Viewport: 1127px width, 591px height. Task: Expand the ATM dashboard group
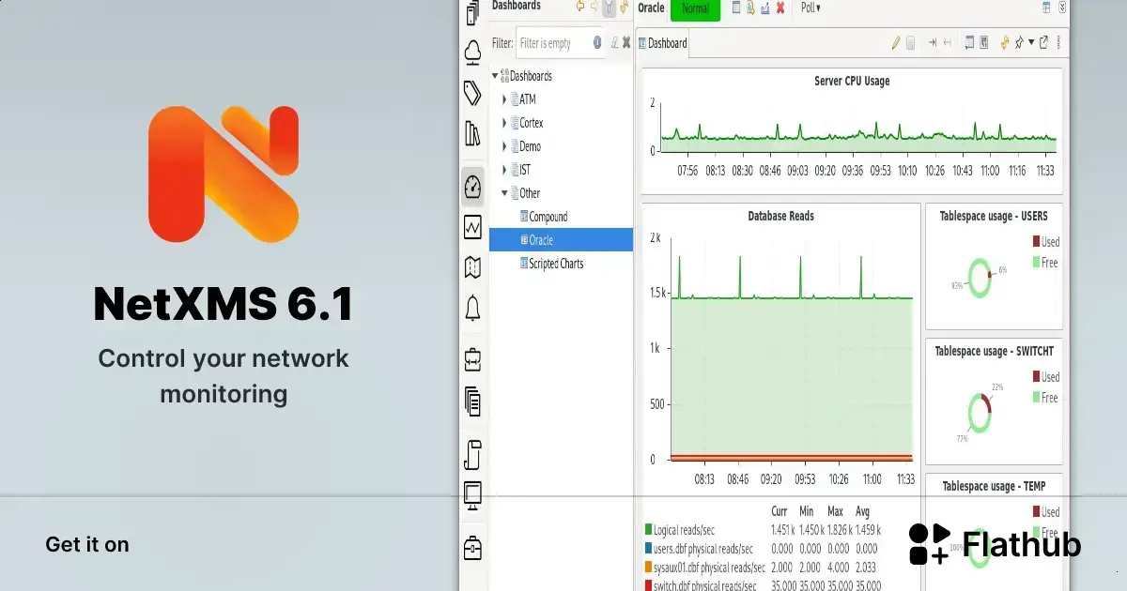[x=504, y=99]
